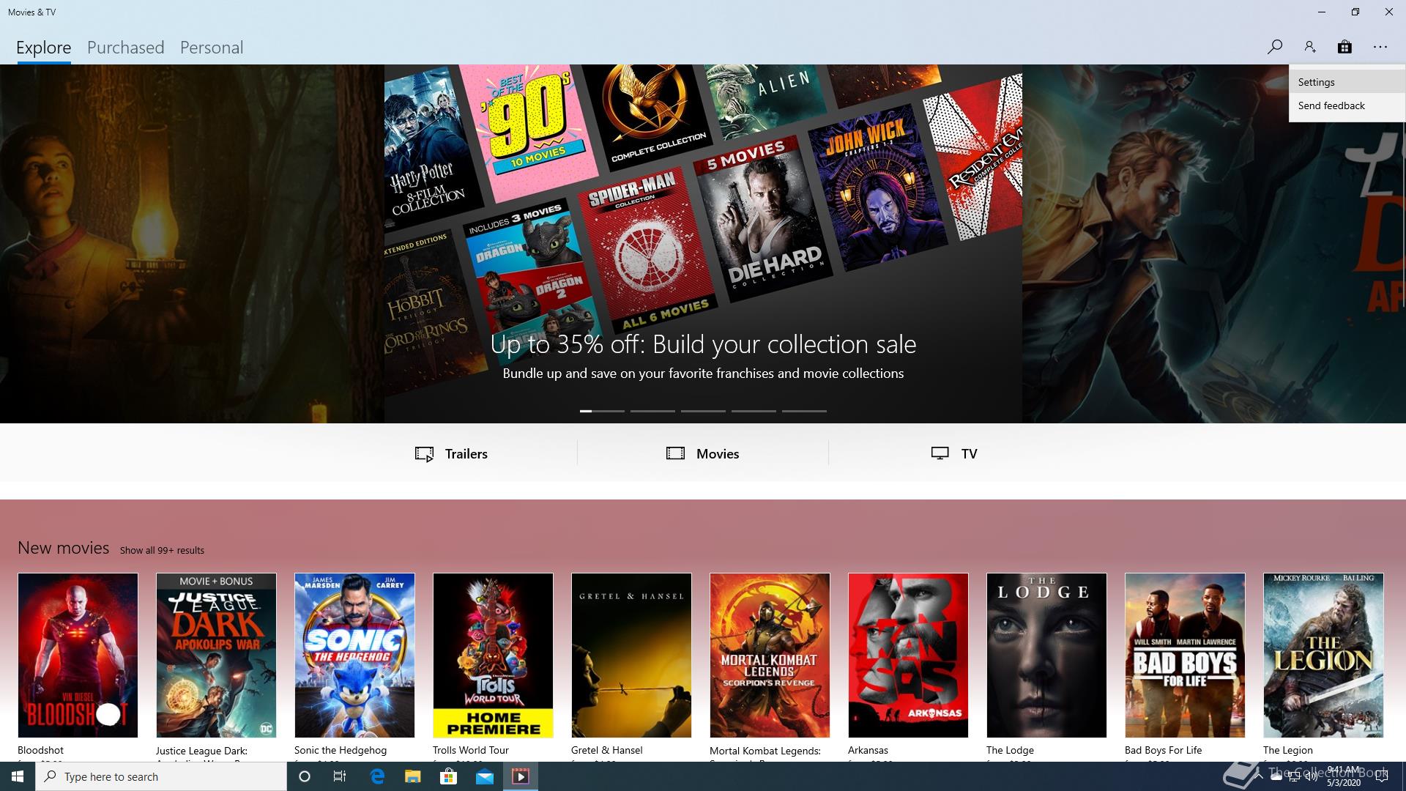Choose Send feedback menu entry

(1347, 105)
